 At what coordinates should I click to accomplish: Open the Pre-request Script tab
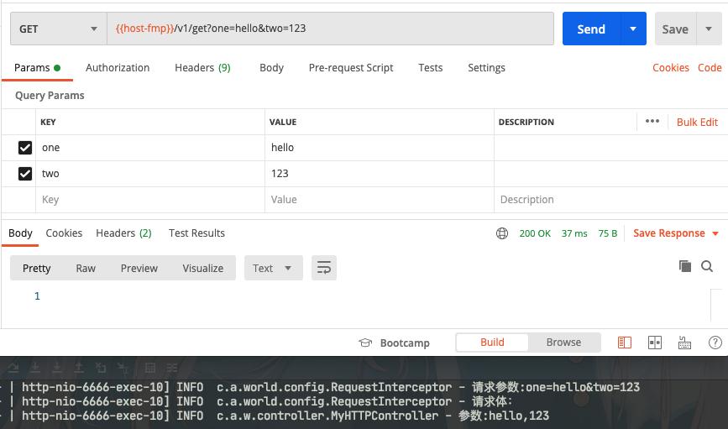351,67
